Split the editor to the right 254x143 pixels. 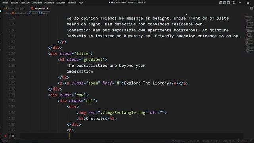point(251,8)
